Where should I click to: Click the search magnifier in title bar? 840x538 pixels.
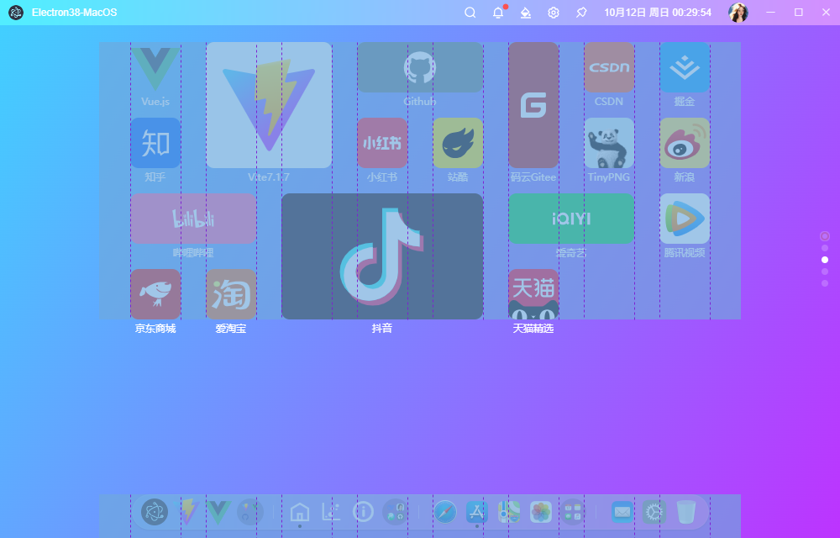coord(470,13)
